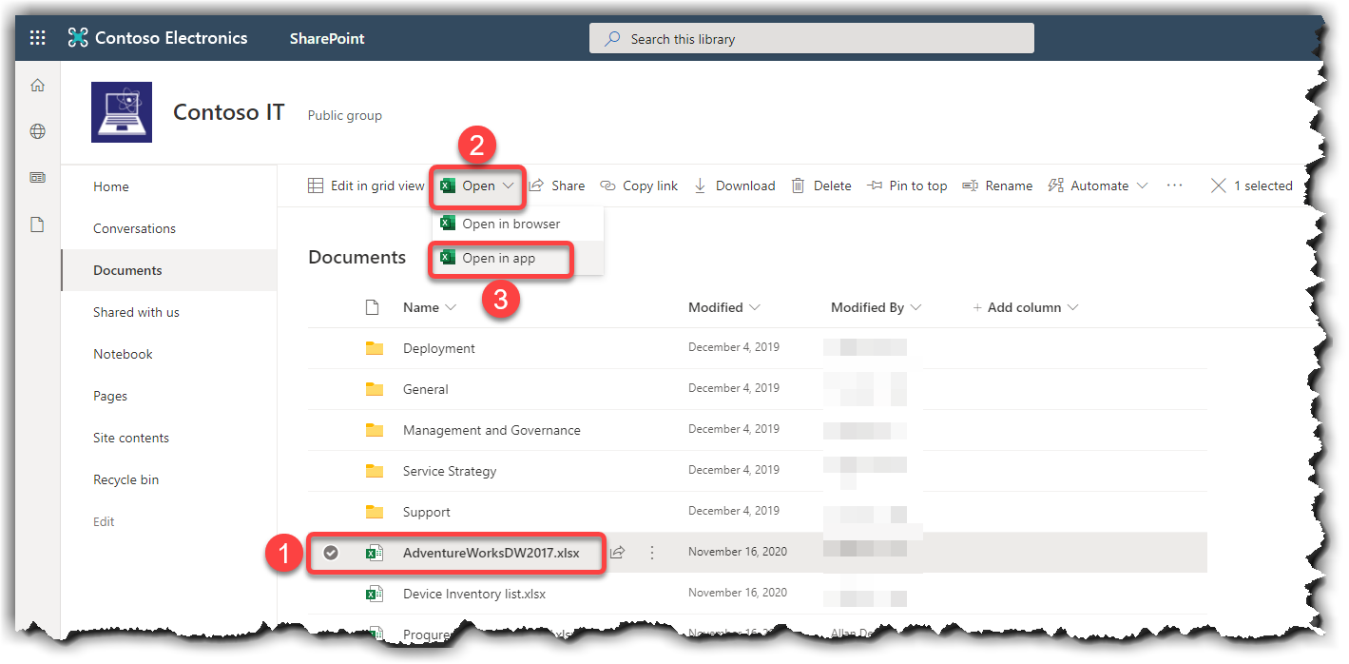
Task: Open the Deployment folder name
Action: [439, 348]
